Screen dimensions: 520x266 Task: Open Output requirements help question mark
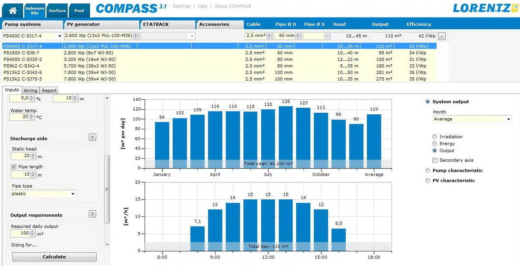92,214
